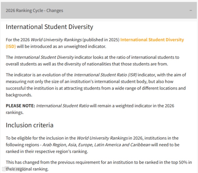The height and width of the screenshot is (173, 198).
Task: Click italic 'World University Rankings' in first paragraph
Action: point(56,40)
